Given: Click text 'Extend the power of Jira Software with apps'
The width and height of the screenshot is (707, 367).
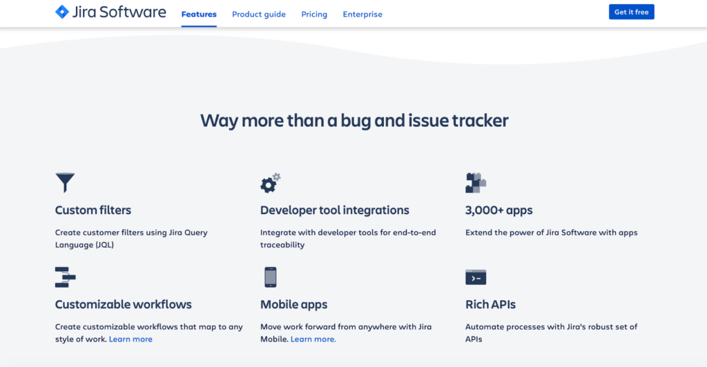Looking at the screenshot, I should click(x=552, y=232).
